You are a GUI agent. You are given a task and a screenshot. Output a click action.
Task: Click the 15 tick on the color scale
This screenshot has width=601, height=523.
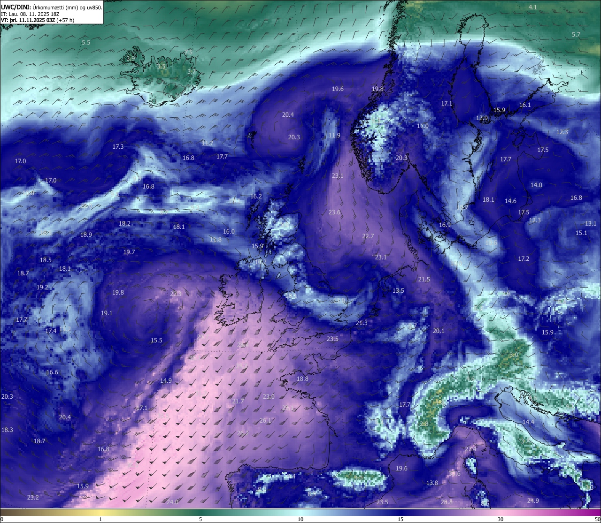pos(401,519)
